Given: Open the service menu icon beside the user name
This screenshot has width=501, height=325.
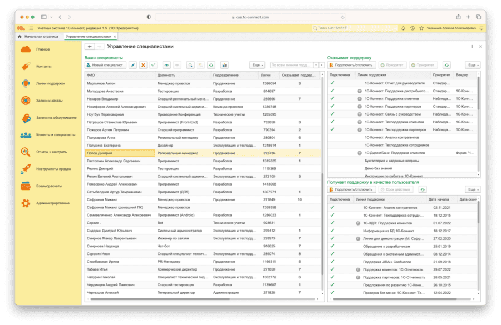Looking at the screenshot, I should (x=481, y=28).
